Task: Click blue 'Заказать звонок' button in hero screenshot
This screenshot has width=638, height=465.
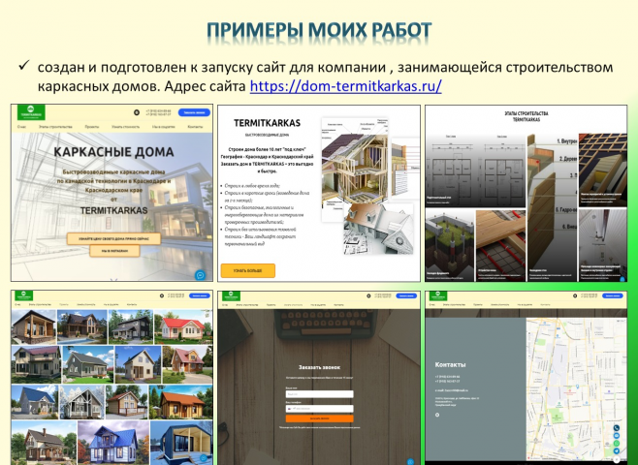Action: tap(194, 112)
